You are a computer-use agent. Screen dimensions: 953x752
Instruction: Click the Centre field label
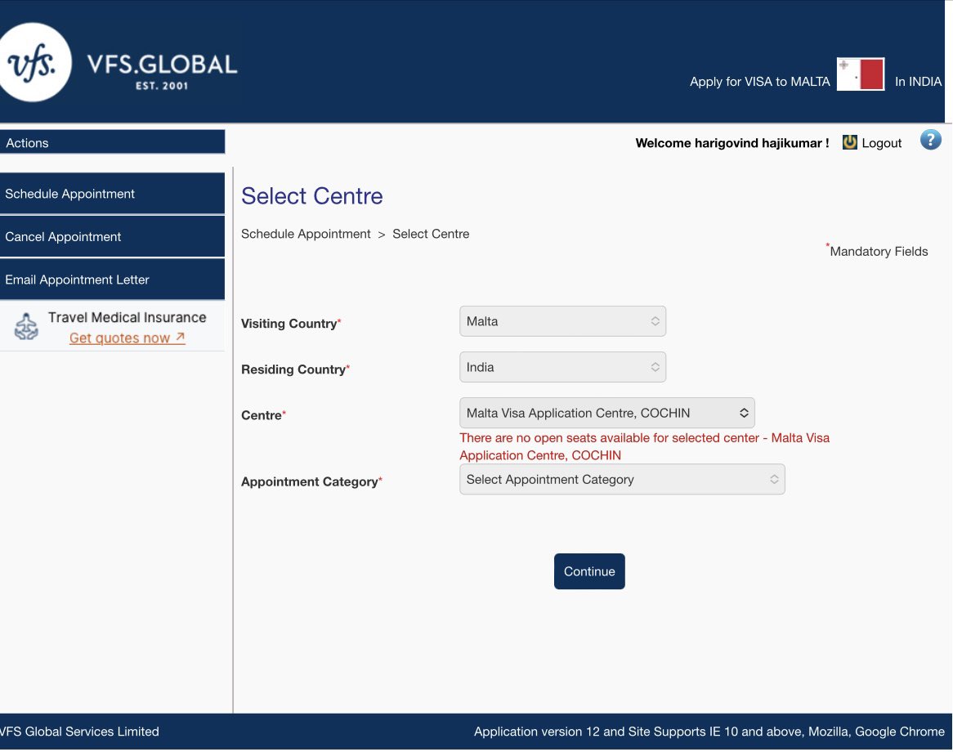[263, 415]
